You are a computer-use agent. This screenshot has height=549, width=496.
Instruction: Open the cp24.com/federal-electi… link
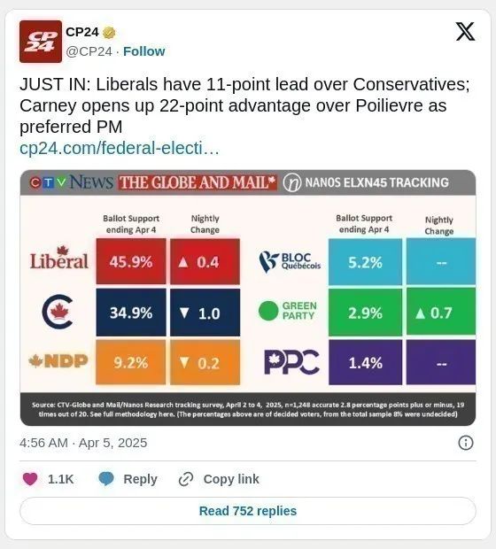point(120,148)
